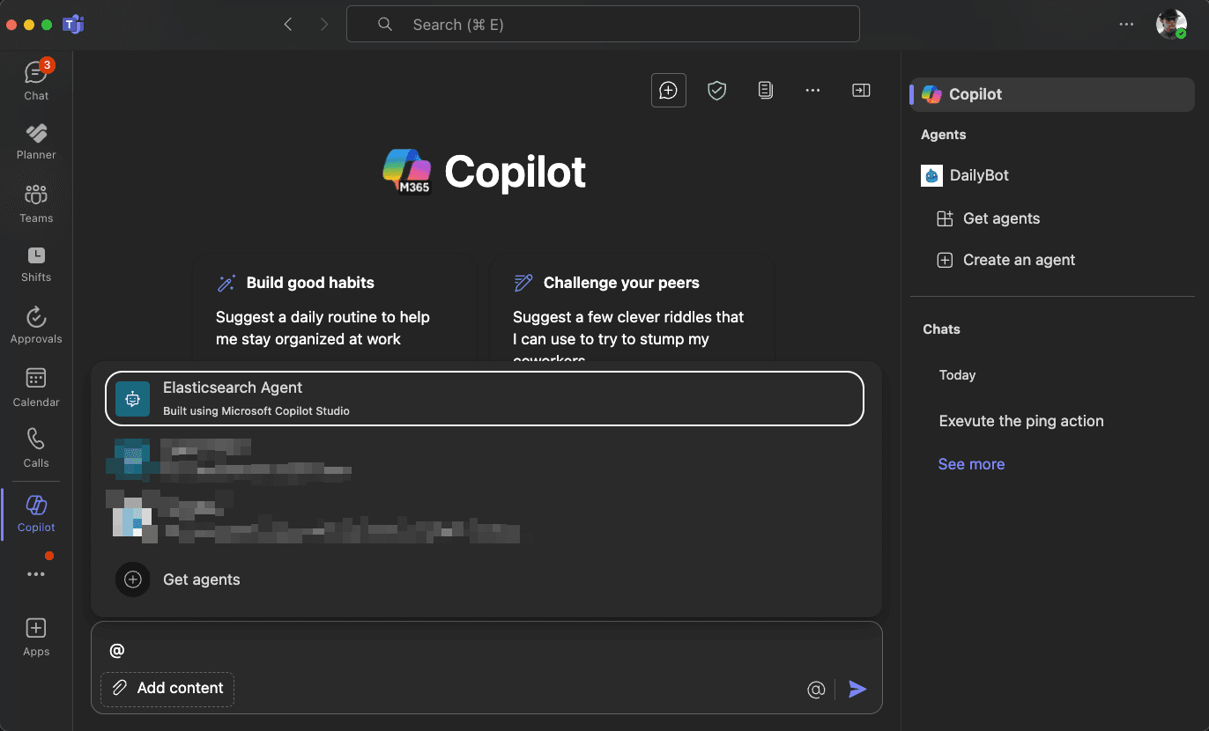Expand more apps ellipsis in sidebar
The image size is (1209, 731).
point(36,574)
